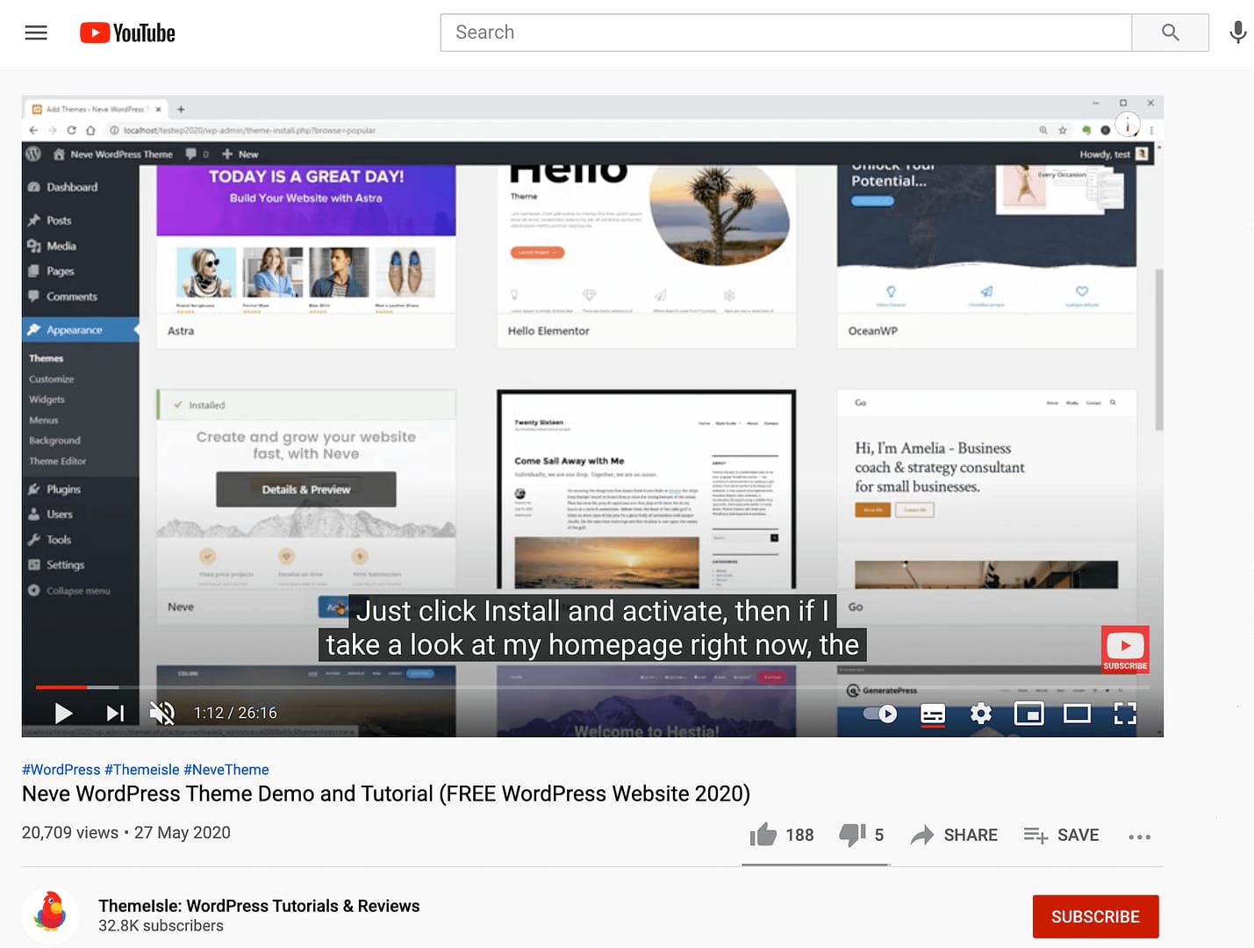Screen dimensions: 1254x948
Task: Click Media in WordPress sidebar
Action: pos(61,246)
